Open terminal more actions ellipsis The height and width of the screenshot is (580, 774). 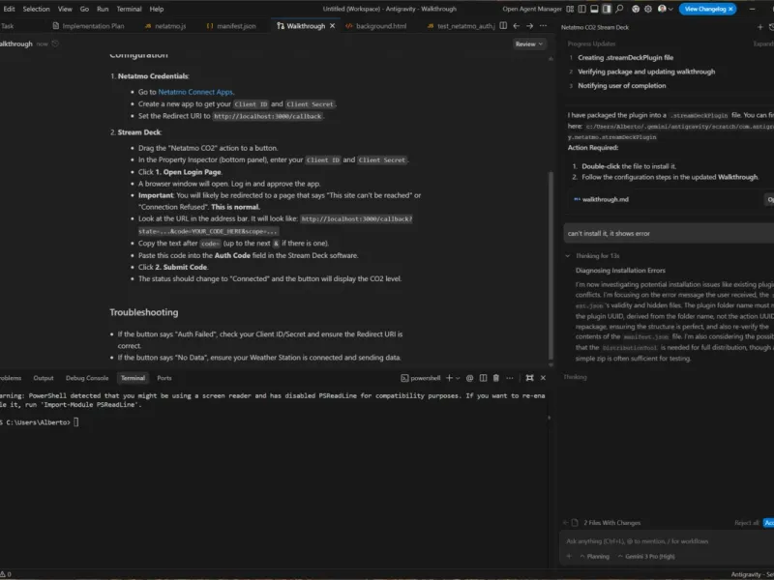coord(510,378)
